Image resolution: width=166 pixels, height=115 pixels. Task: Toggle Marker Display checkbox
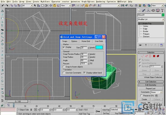[64, 47]
